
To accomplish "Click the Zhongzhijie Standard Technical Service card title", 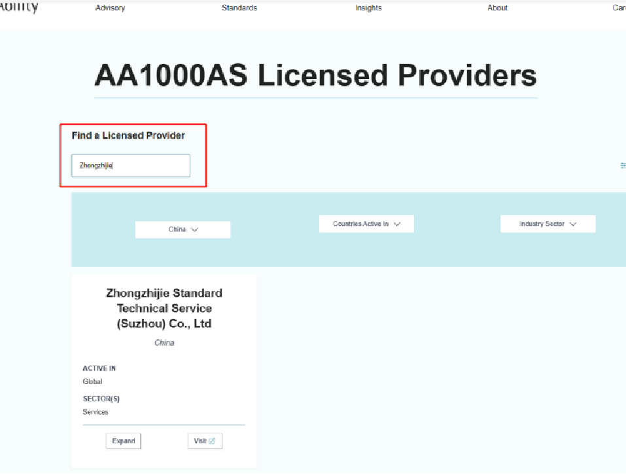I will (x=164, y=308).
